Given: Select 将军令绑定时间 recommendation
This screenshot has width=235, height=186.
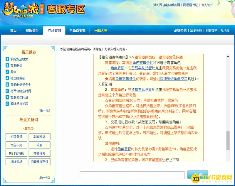Looking at the screenshot, I should [x=21, y=91].
